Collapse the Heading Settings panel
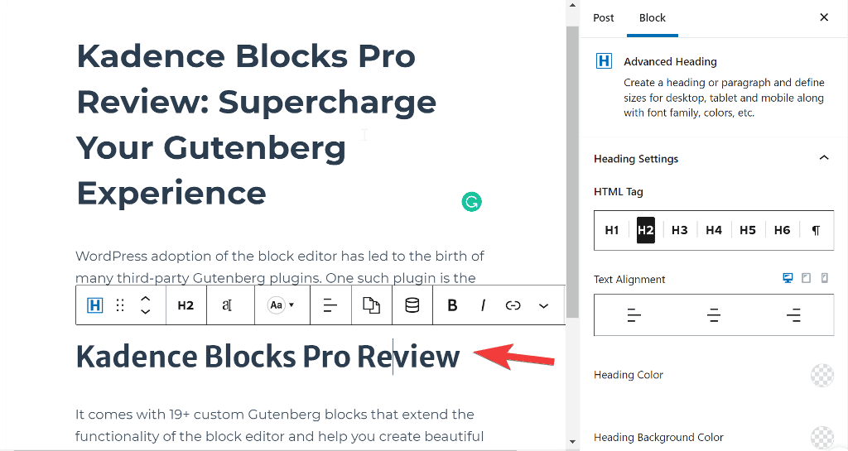The image size is (848, 451). [x=823, y=158]
